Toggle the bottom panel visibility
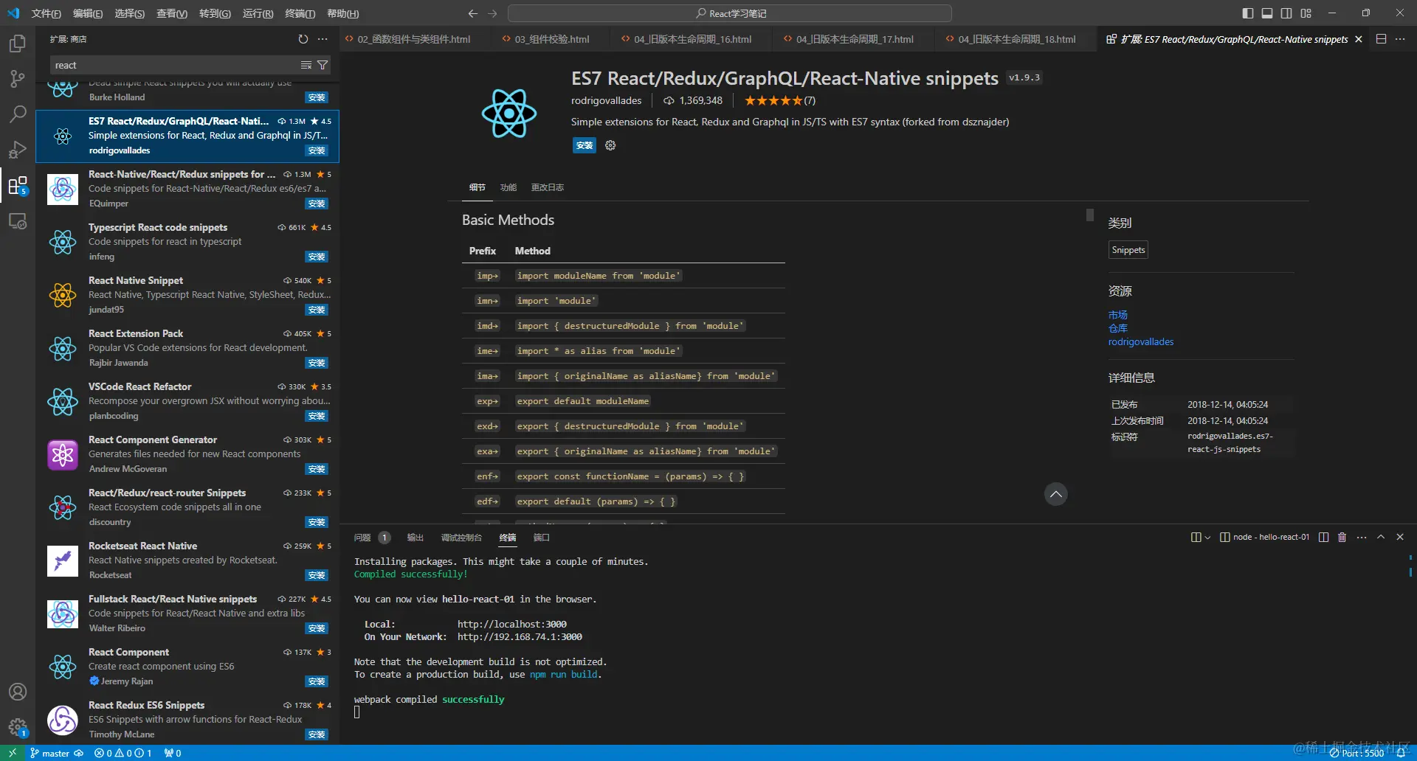The image size is (1417, 761). tap(1267, 13)
